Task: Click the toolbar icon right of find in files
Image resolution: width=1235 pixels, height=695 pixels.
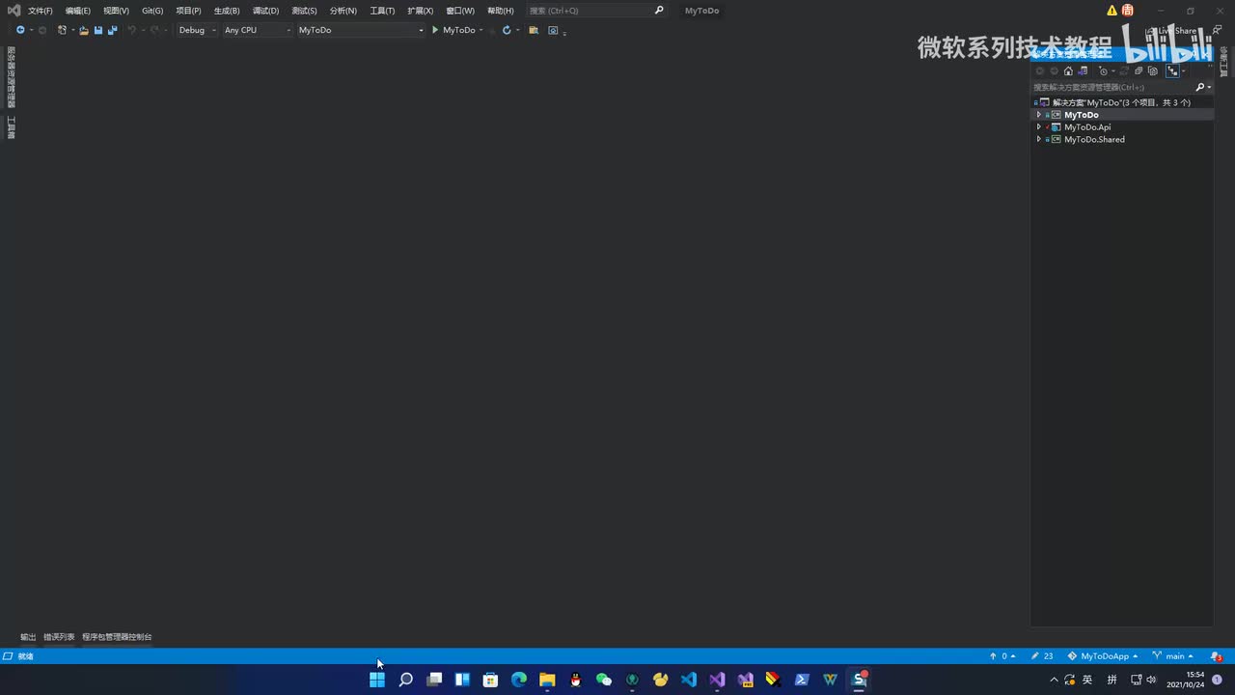Action: (x=553, y=30)
